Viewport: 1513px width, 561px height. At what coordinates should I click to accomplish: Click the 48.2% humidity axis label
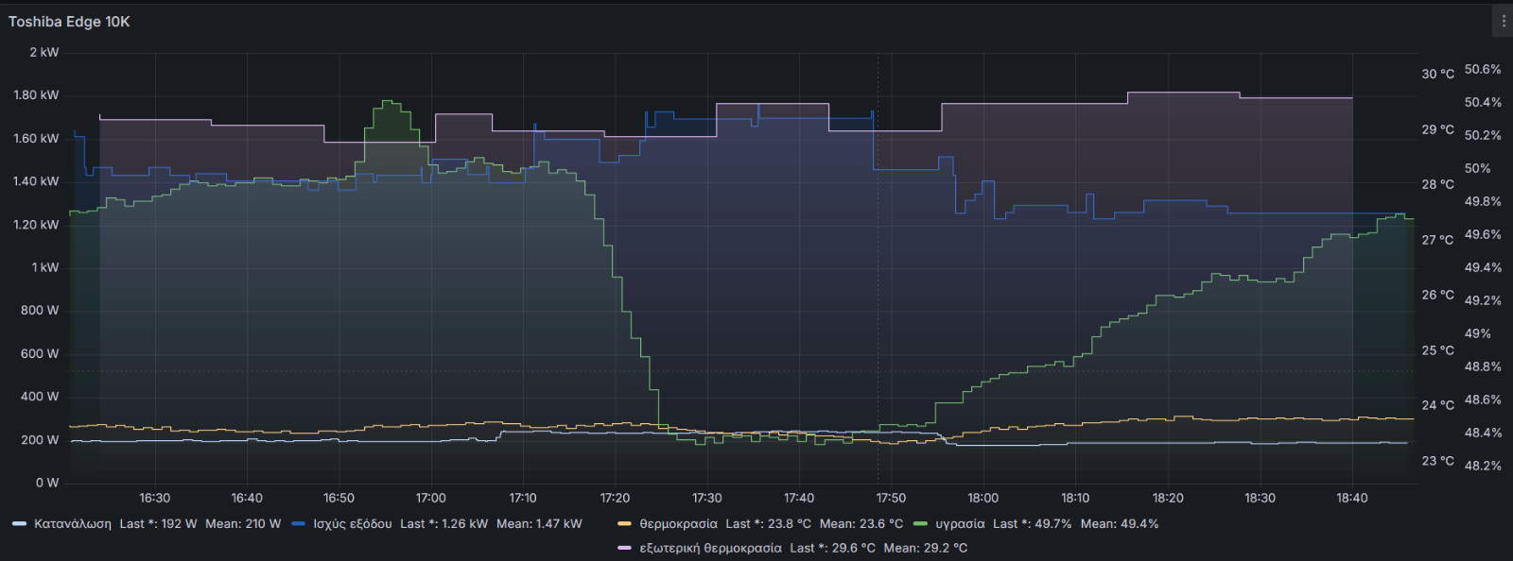click(1483, 466)
